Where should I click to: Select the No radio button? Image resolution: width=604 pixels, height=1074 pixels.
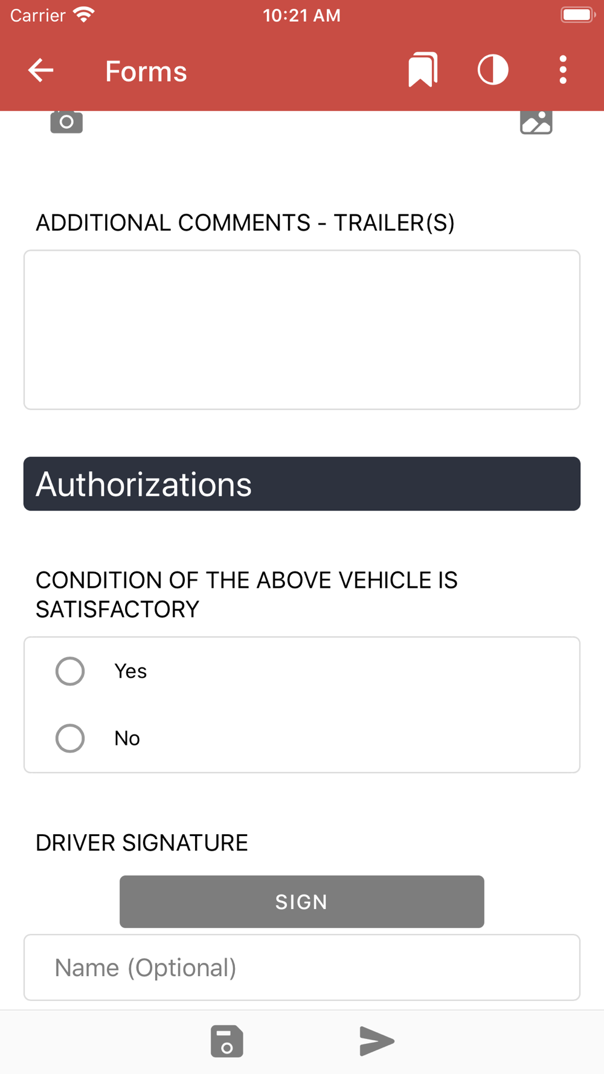point(70,738)
